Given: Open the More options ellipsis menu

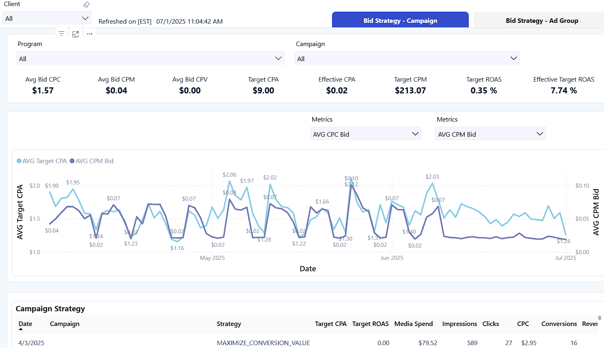Looking at the screenshot, I should pyautogui.click(x=89, y=34).
